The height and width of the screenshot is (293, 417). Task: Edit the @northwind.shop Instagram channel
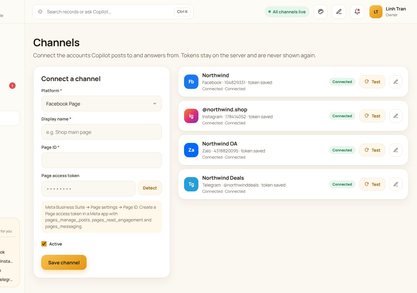tap(396, 116)
